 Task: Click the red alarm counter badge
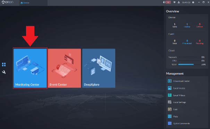[x=168, y=2]
